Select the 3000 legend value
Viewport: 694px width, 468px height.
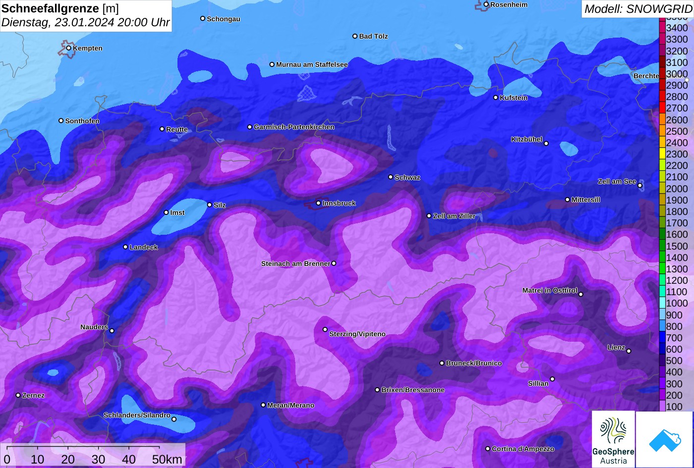click(x=677, y=74)
